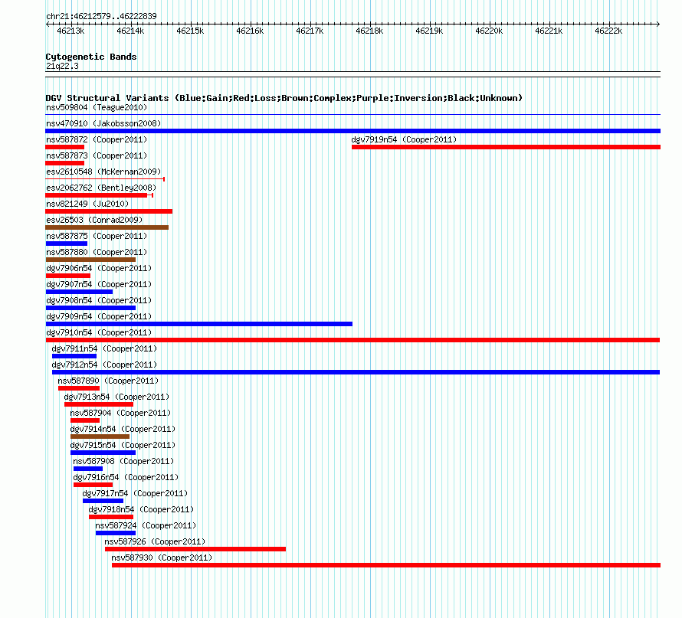The height and width of the screenshot is (618, 682).
Task: Select the nsv470910 (Jakobsson2008) blue gain bar
Action: pos(352,131)
